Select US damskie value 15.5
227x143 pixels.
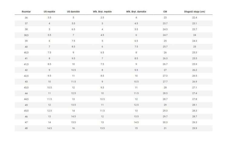pos(73,122)
